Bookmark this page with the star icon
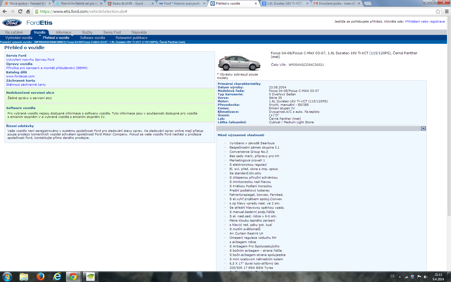This screenshot has width=451, height=282. click(438, 11)
